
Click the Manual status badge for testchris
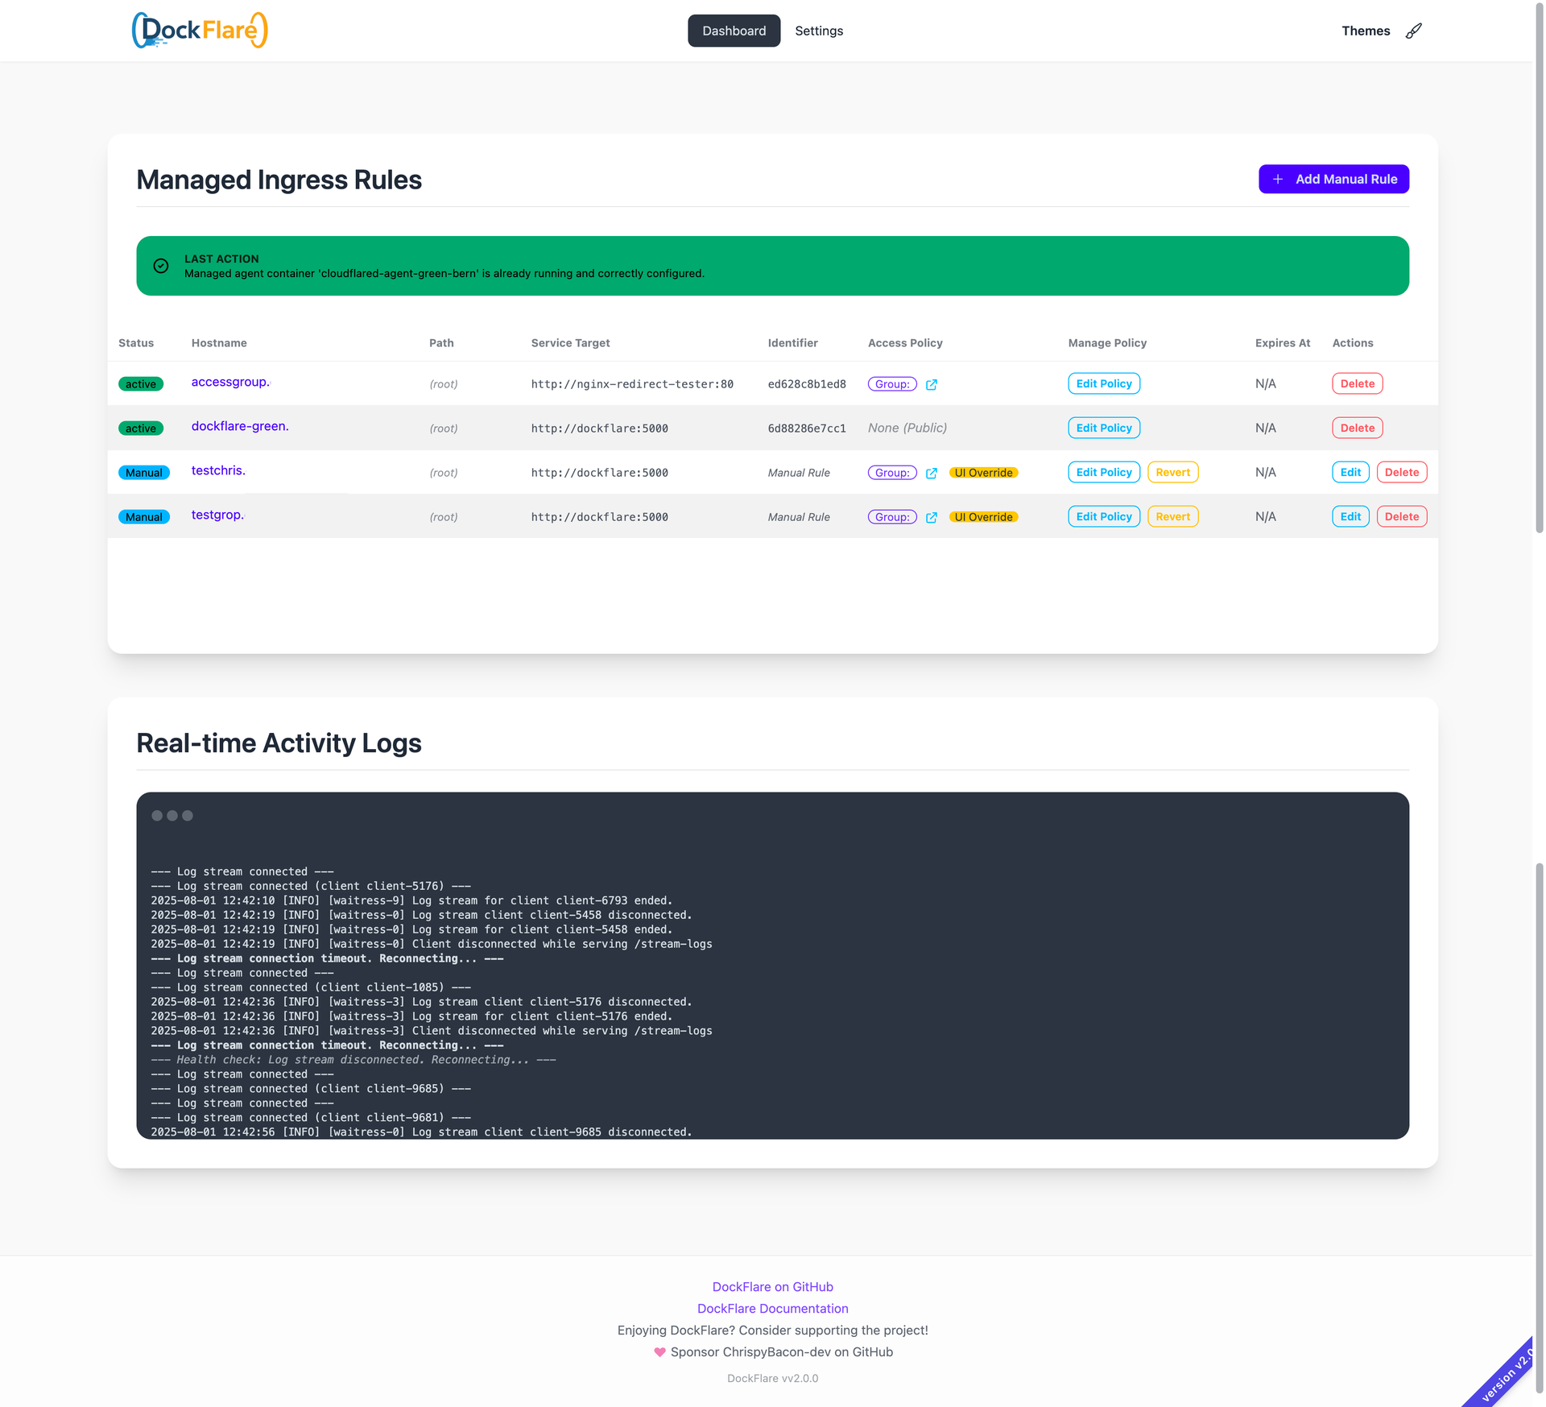[x=144, y=473]
